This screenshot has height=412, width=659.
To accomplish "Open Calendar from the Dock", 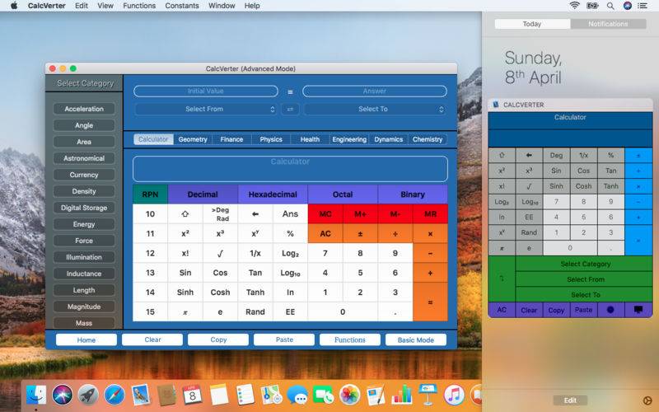I will tap(192, 395).
